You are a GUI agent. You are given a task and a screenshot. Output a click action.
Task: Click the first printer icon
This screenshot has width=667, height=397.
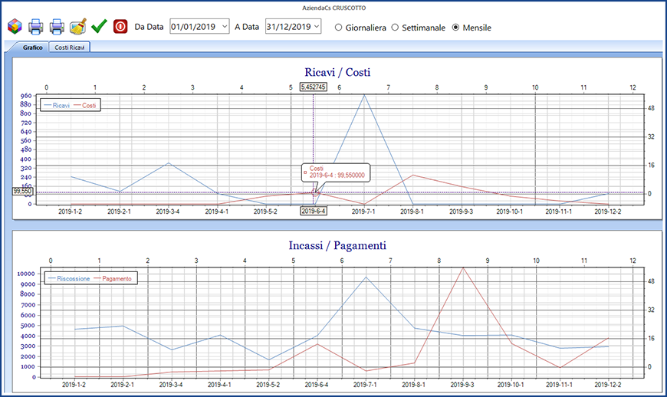point(35,27)
